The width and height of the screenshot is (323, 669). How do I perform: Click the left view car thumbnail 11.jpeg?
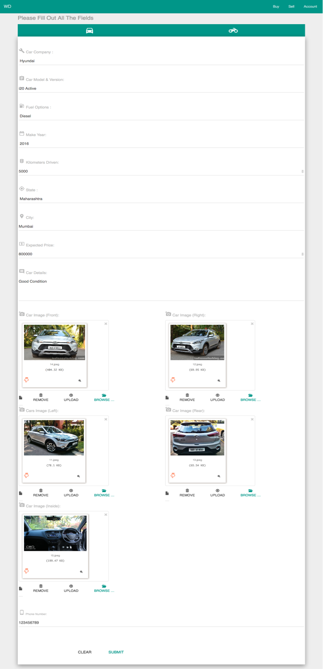(54, 438)
